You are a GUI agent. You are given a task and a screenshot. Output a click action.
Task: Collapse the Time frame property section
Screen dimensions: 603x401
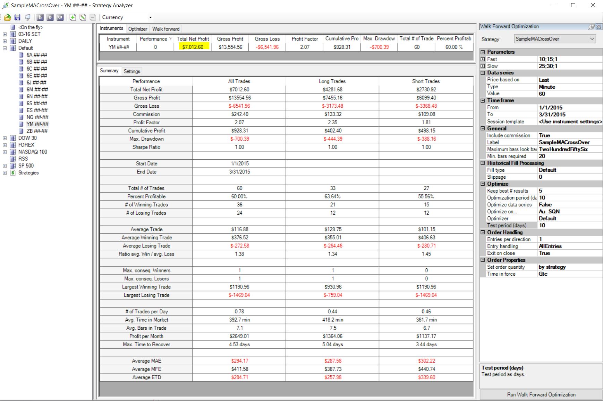(483, 100)
